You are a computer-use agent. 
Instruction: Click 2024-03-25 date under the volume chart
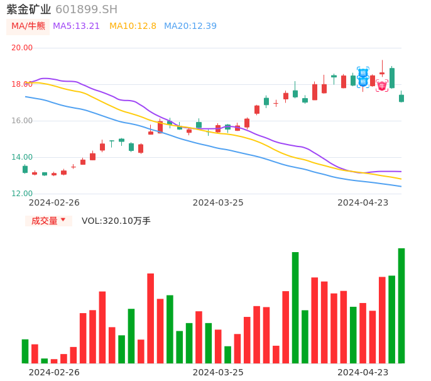218,372
